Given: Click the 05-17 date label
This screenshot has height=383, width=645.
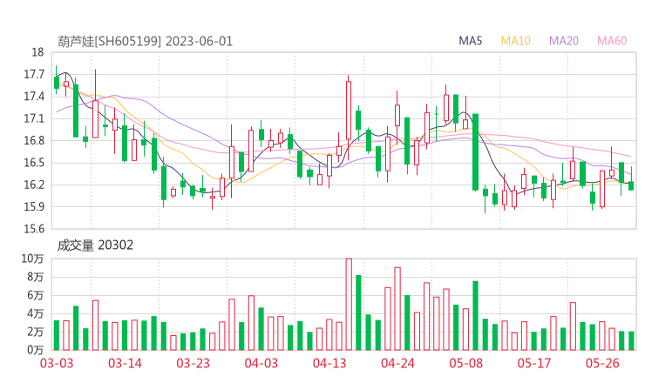Looking at the screenshot, I should [534, 363].
